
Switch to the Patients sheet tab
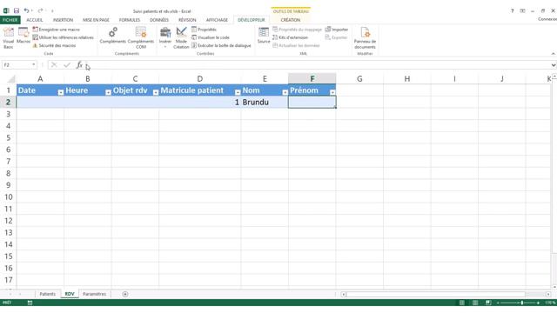(x=47, y=294)
